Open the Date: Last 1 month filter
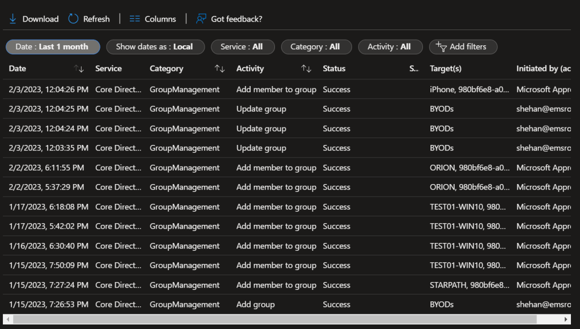This screenshot has width=580, height=329. pos(52,47)
